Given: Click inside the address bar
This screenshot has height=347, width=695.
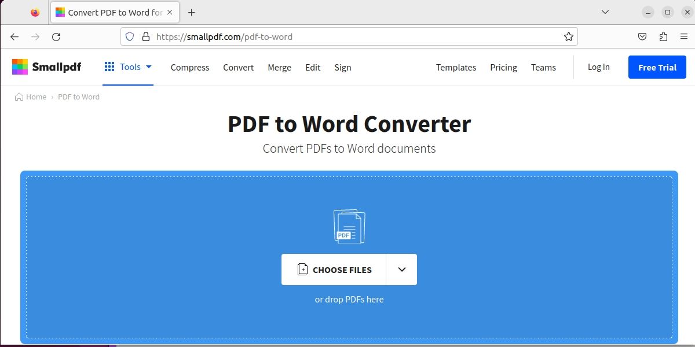Looking at the screenshot, I should tap(348, 36).
